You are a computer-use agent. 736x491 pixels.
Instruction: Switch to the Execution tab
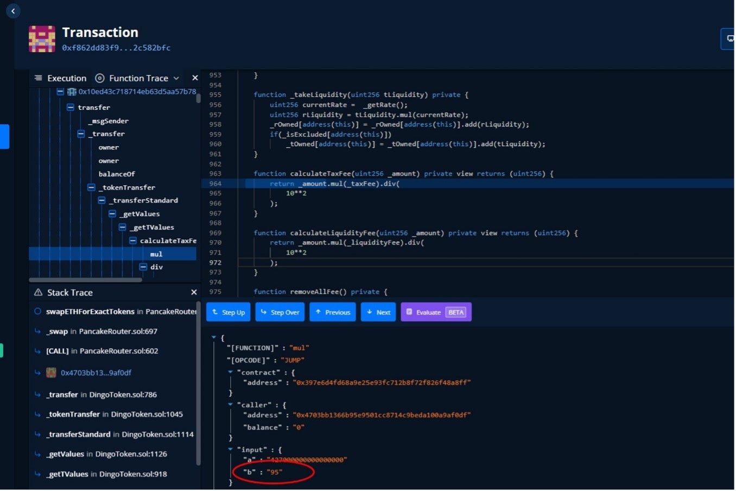click(x=66, y=78)
